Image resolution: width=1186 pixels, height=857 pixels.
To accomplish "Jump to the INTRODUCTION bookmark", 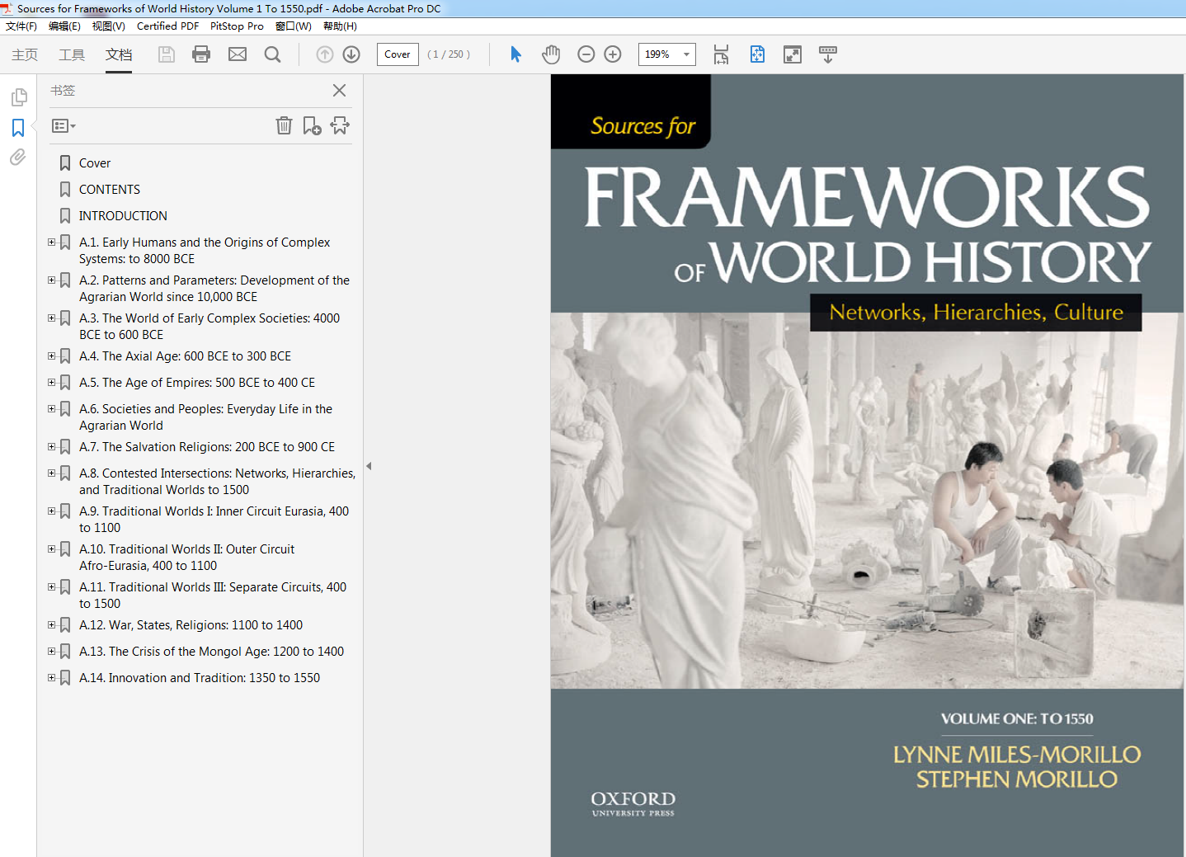I will point(123,216).
